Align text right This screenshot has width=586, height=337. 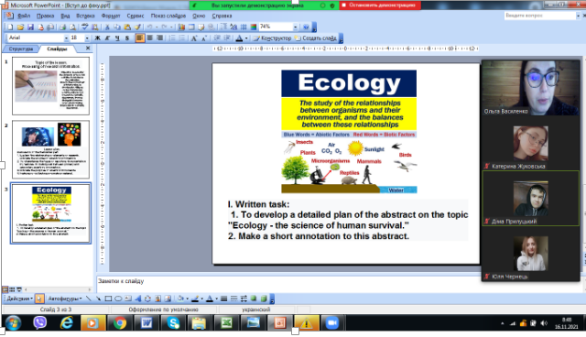[159, 38]
